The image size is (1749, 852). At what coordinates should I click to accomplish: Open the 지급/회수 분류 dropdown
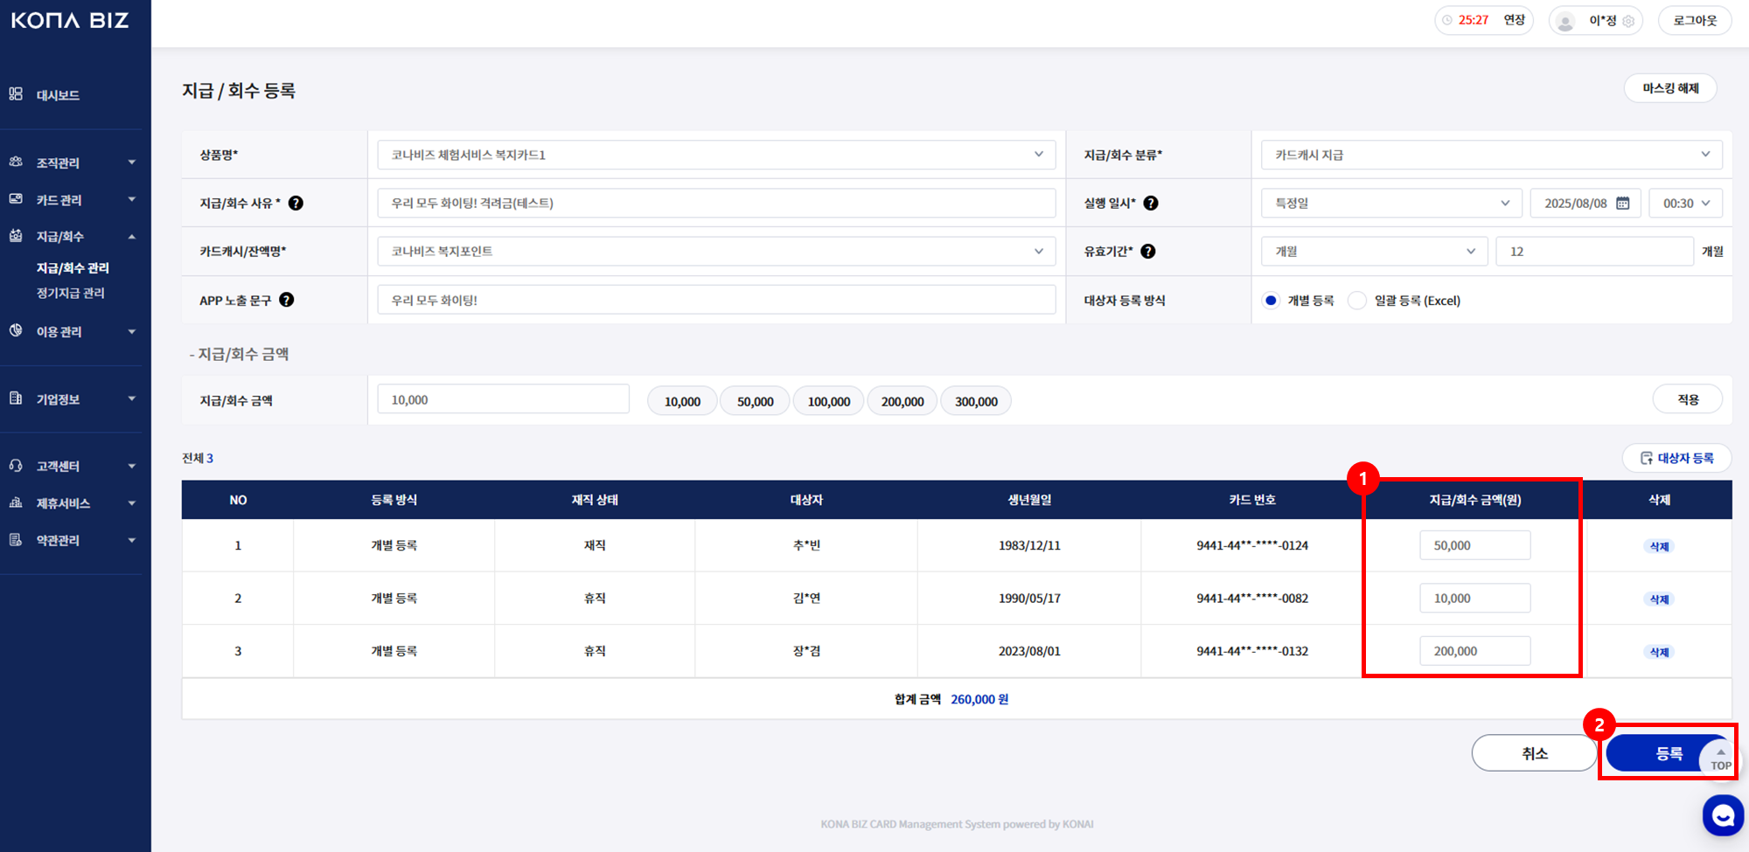pyautogui.click(x=1491, y=155)
